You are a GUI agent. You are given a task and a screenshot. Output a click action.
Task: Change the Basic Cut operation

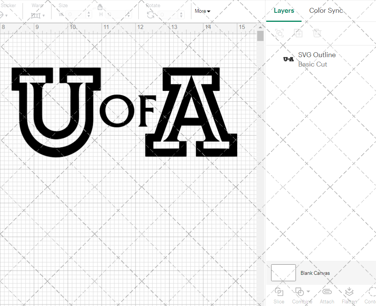click(312, 64)
